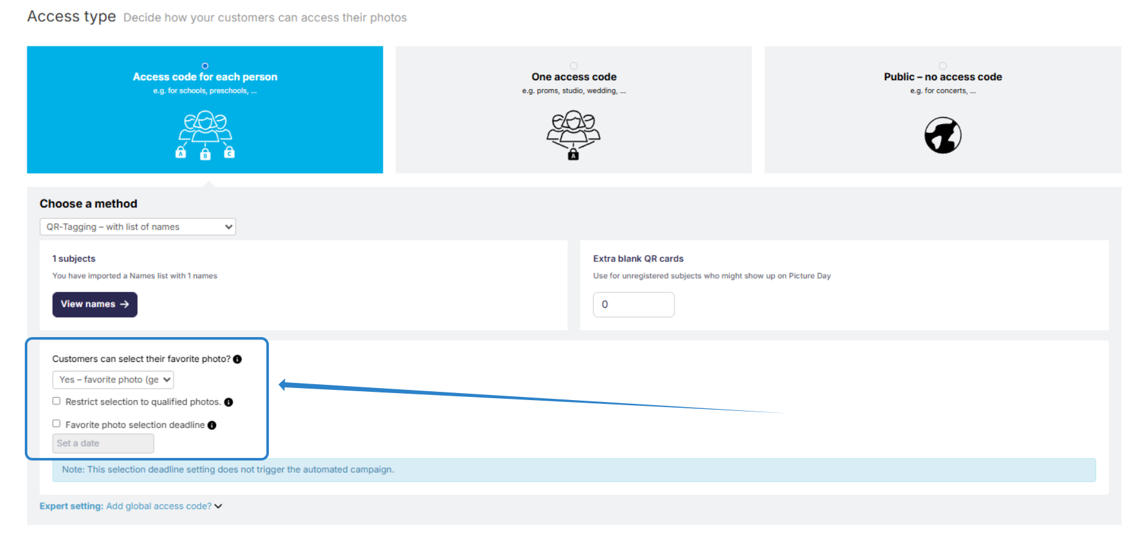Click the 'Choose a method' heading
This screenshot has height=533, width=1143.
88,204
